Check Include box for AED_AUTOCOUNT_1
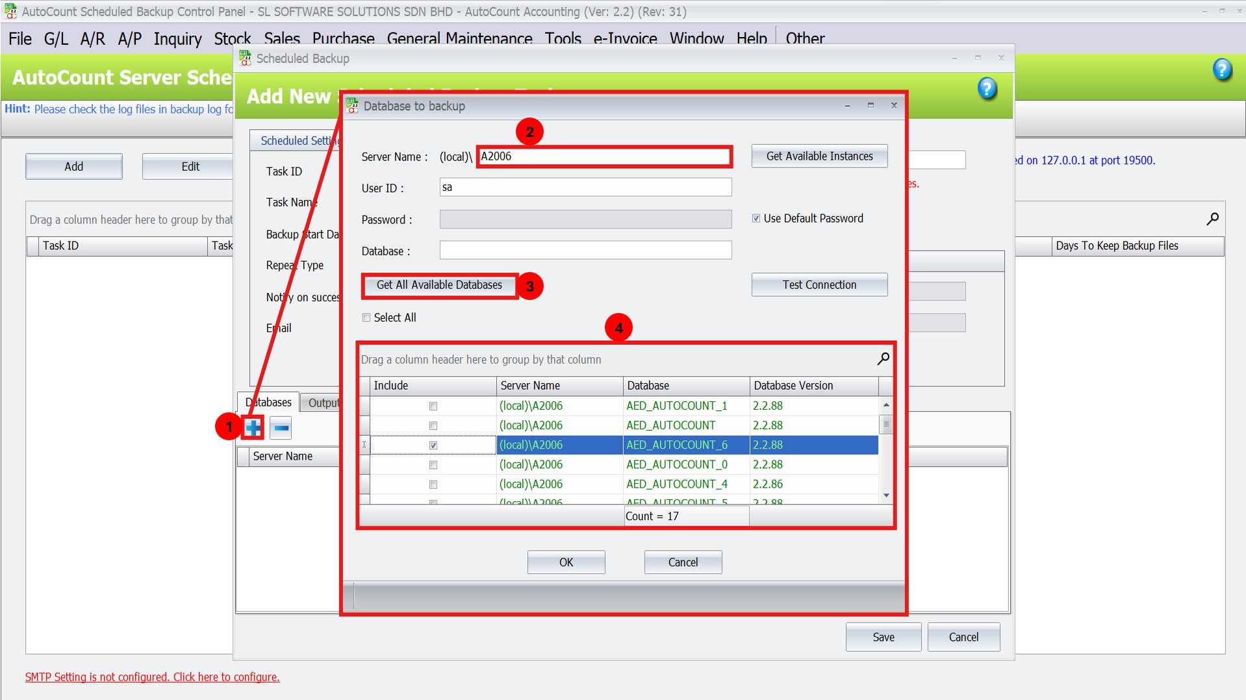This screenshot has height=700, width=1246. point(433,406)
